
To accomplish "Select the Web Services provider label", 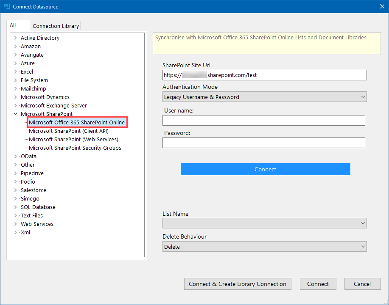I will point(37,224).
